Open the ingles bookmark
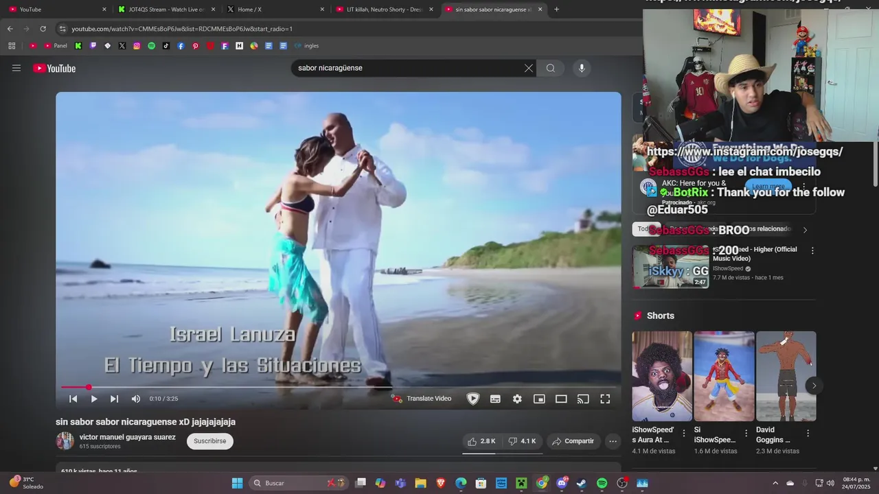The height and width of the screenshot is (494, 879). (306, 46)
